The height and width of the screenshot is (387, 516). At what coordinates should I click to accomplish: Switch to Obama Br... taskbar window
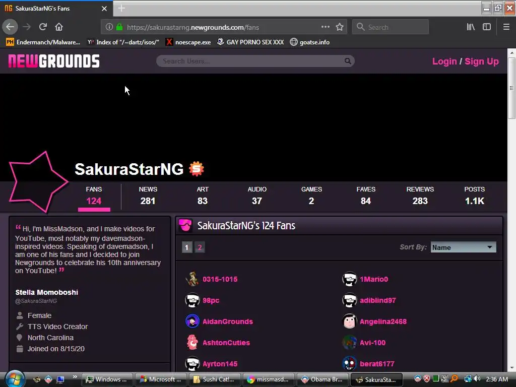point(322,379)
